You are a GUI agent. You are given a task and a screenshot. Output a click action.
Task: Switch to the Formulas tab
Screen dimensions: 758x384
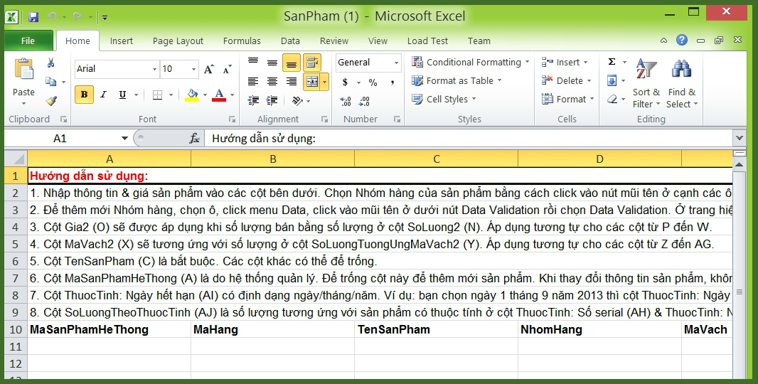(242, 41)
